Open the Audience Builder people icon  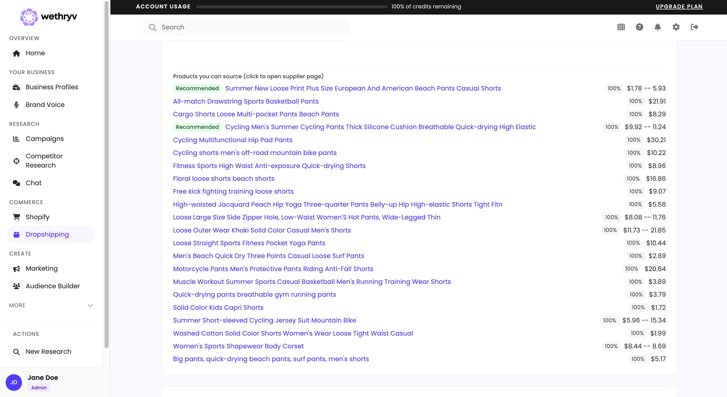16,286
